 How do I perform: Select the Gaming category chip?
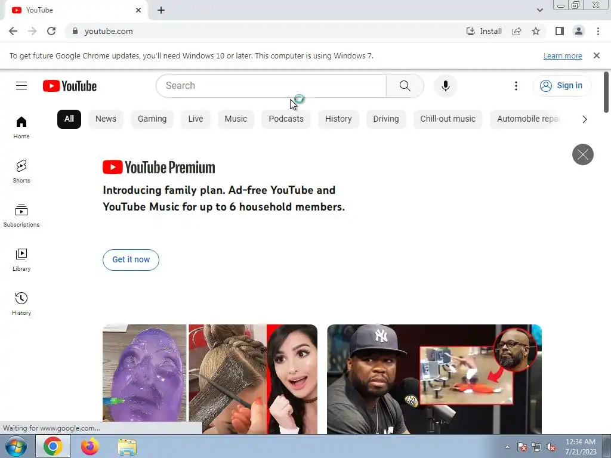pyautogui.click(x=152, y=119)
